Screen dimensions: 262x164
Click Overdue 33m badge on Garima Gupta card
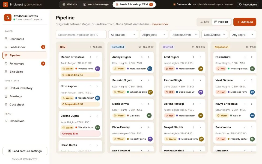80,134
